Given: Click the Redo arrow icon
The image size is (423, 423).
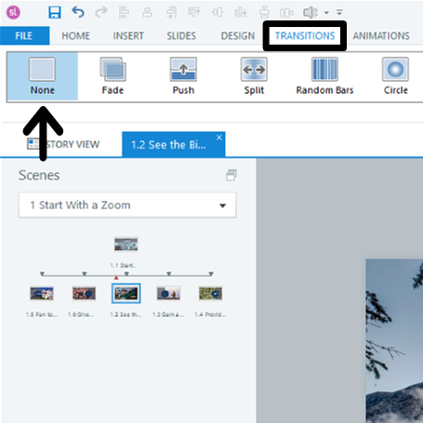Looking at the screenshot, I should point(101,12).
